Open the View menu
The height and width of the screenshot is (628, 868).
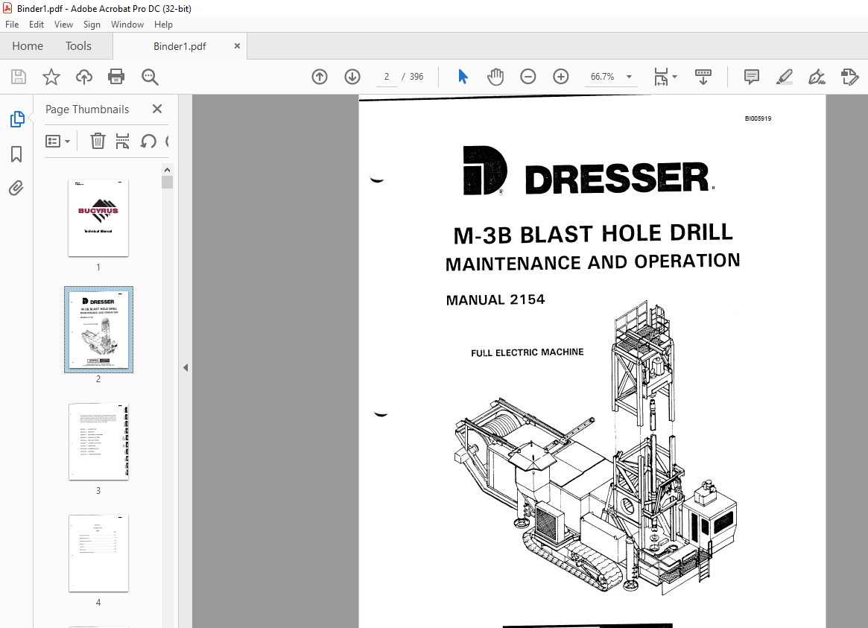click(x=63, y=25)
